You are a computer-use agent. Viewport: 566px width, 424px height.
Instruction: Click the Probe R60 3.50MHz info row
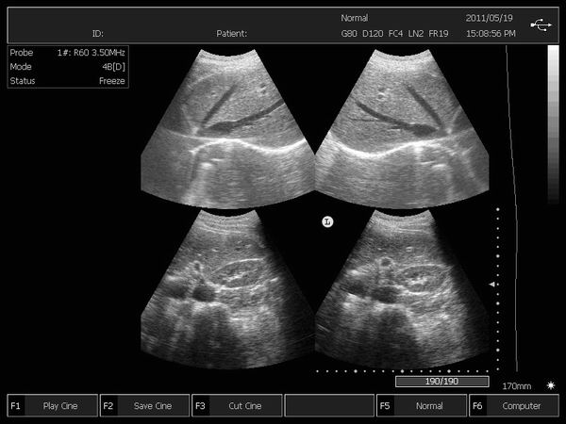pyautogui.click(x=67, y=54)
